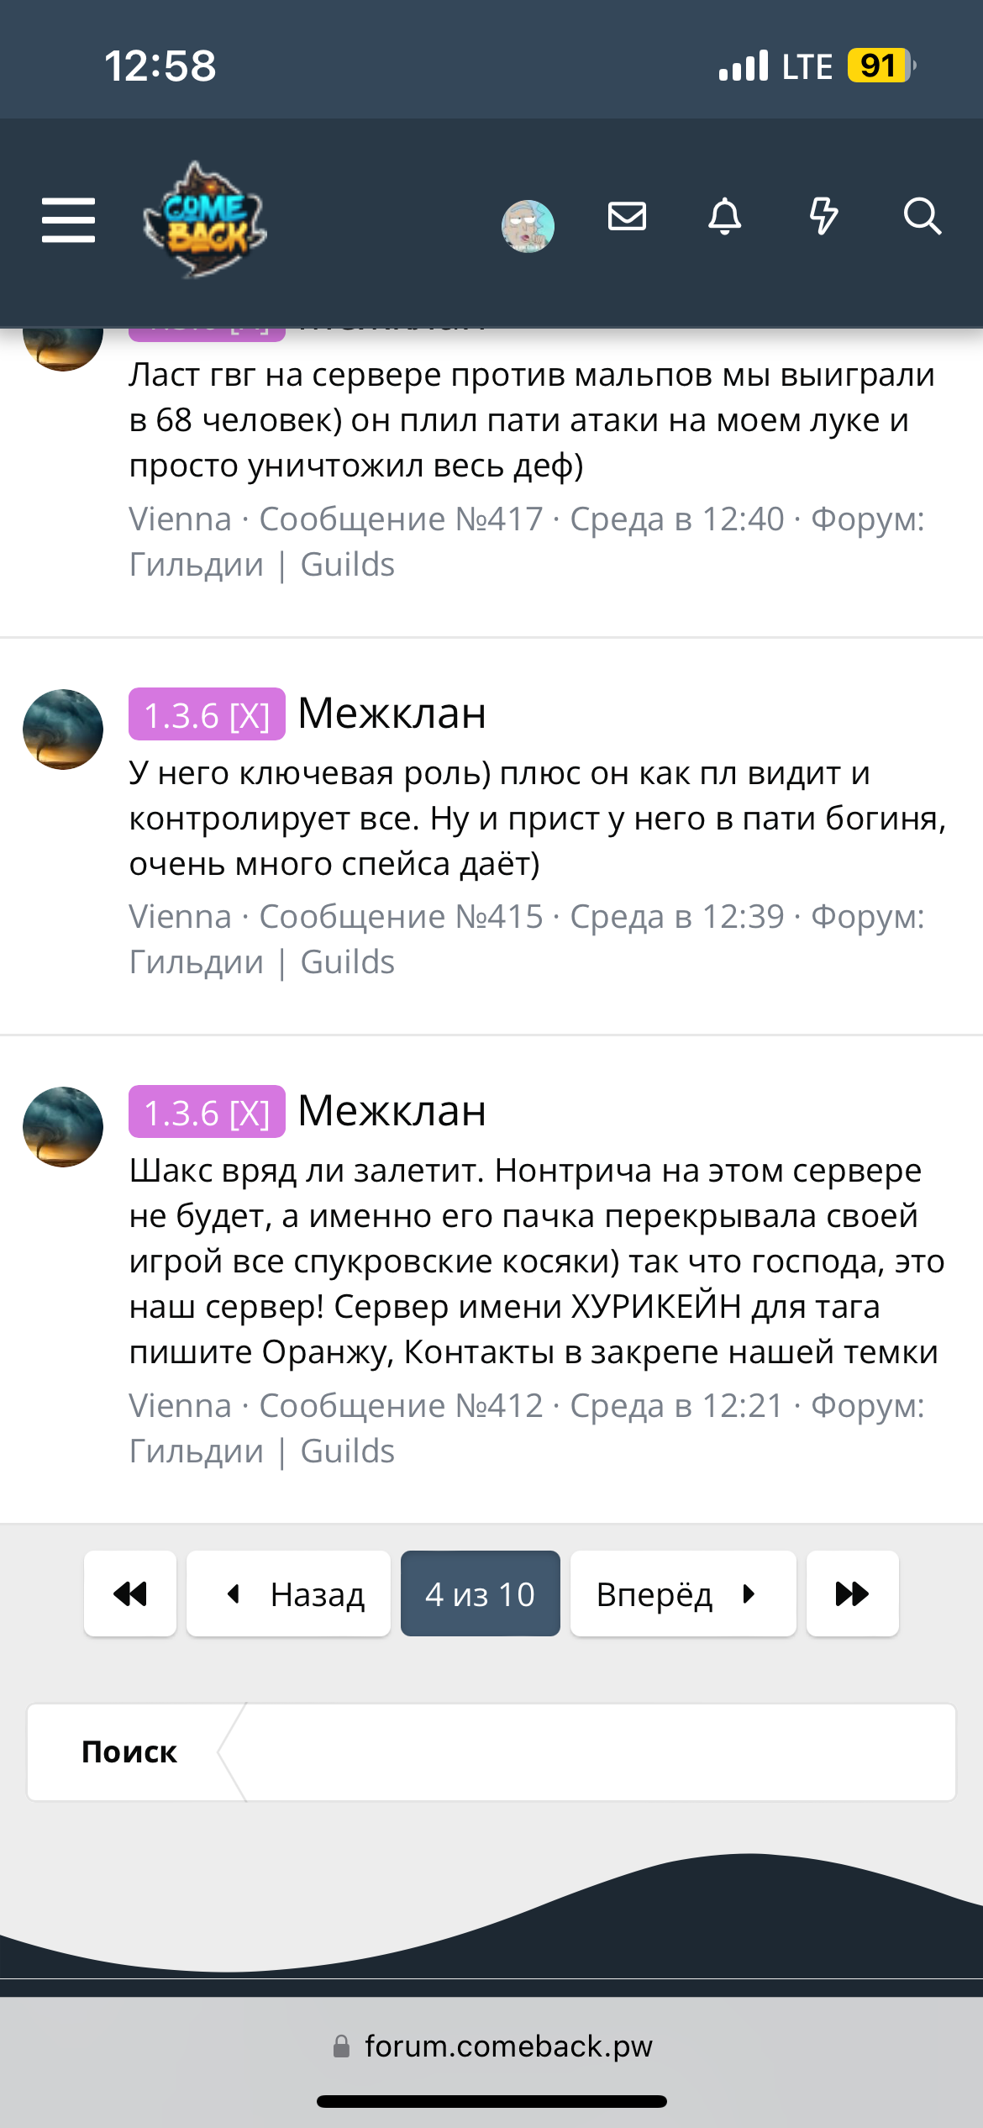Open the notifications bell icon
The height and width of the screenshot is (2128, 983).
coord(724,217)
